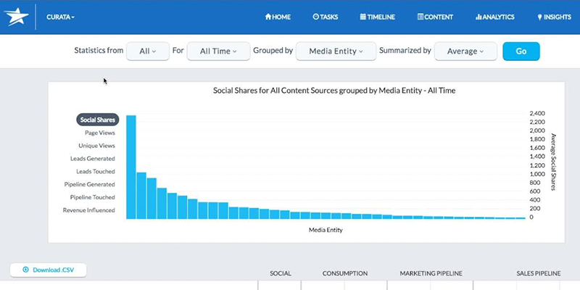Screen dimensions: 580x290
Task: Open the Content section
Action: click(436, 17)
